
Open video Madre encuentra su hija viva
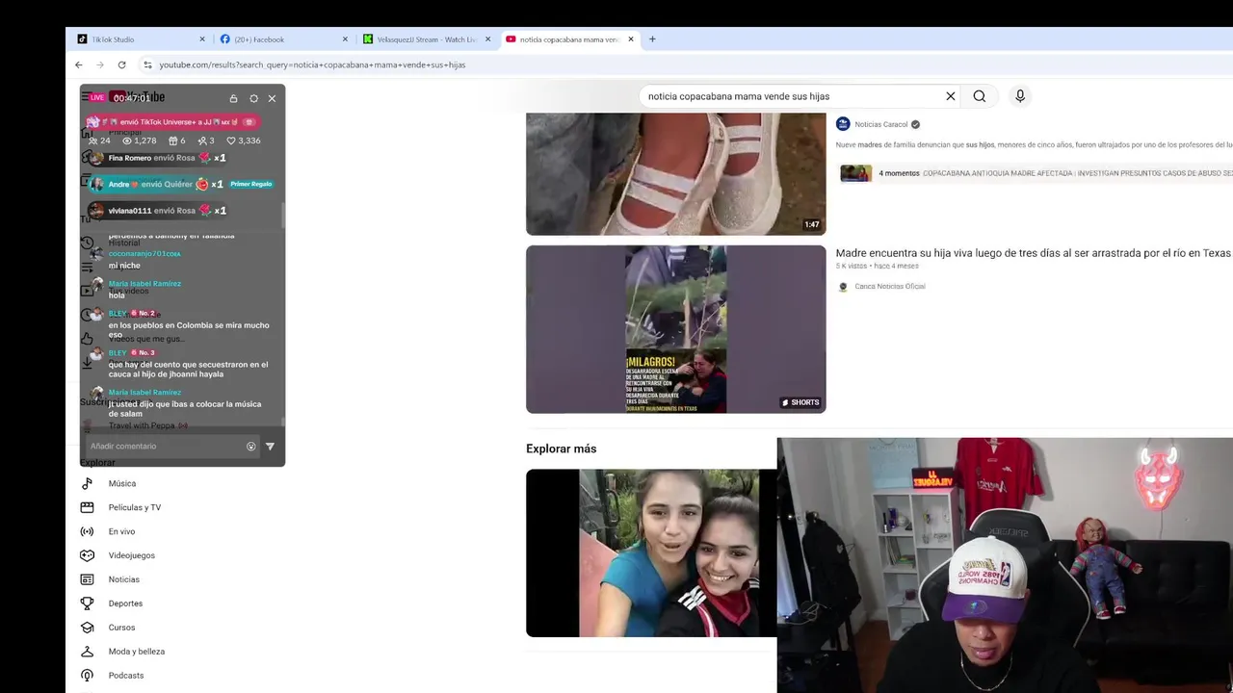(x=1033, y=253)
